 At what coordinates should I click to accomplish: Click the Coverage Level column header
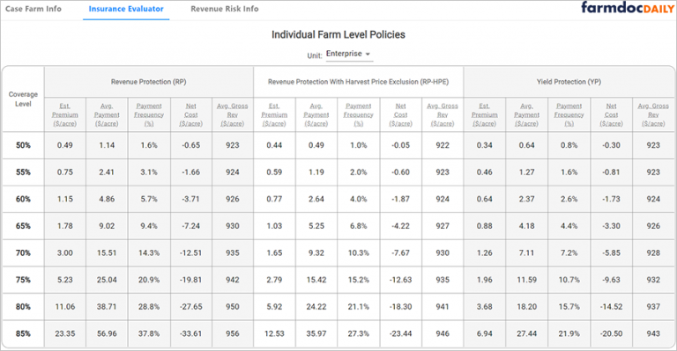click(x=23, y=99)
